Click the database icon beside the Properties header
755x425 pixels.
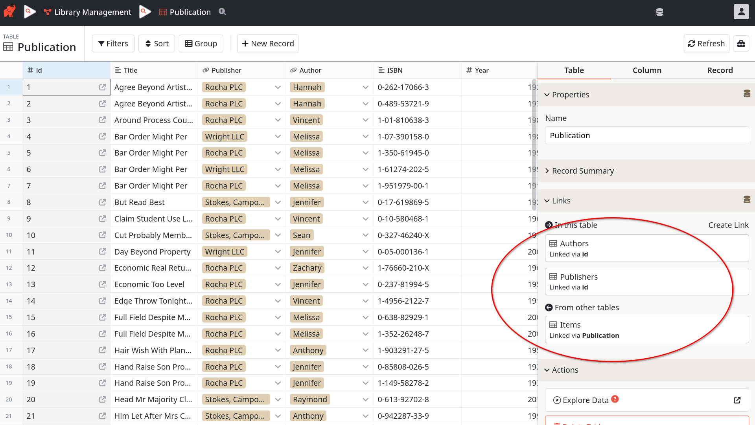pyautogui.click(x=747, y=94)
